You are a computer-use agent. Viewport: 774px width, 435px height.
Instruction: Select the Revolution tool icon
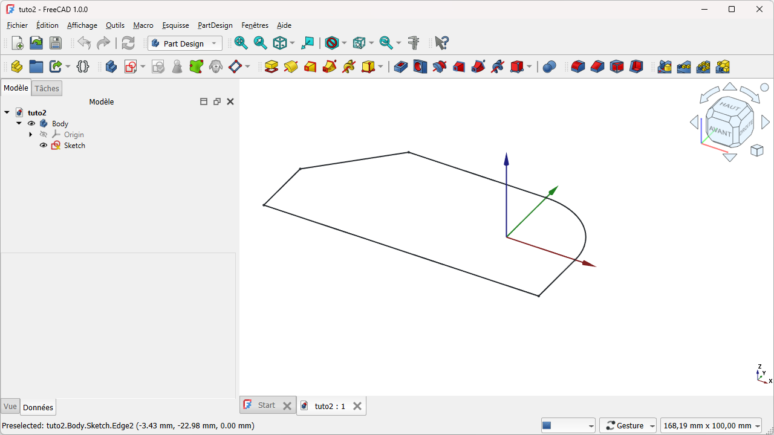(291, 66)
